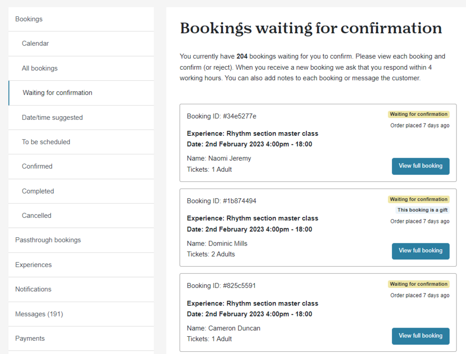Open Notifications page
This screenshot has height=354, width=466.
coord(81,289)
